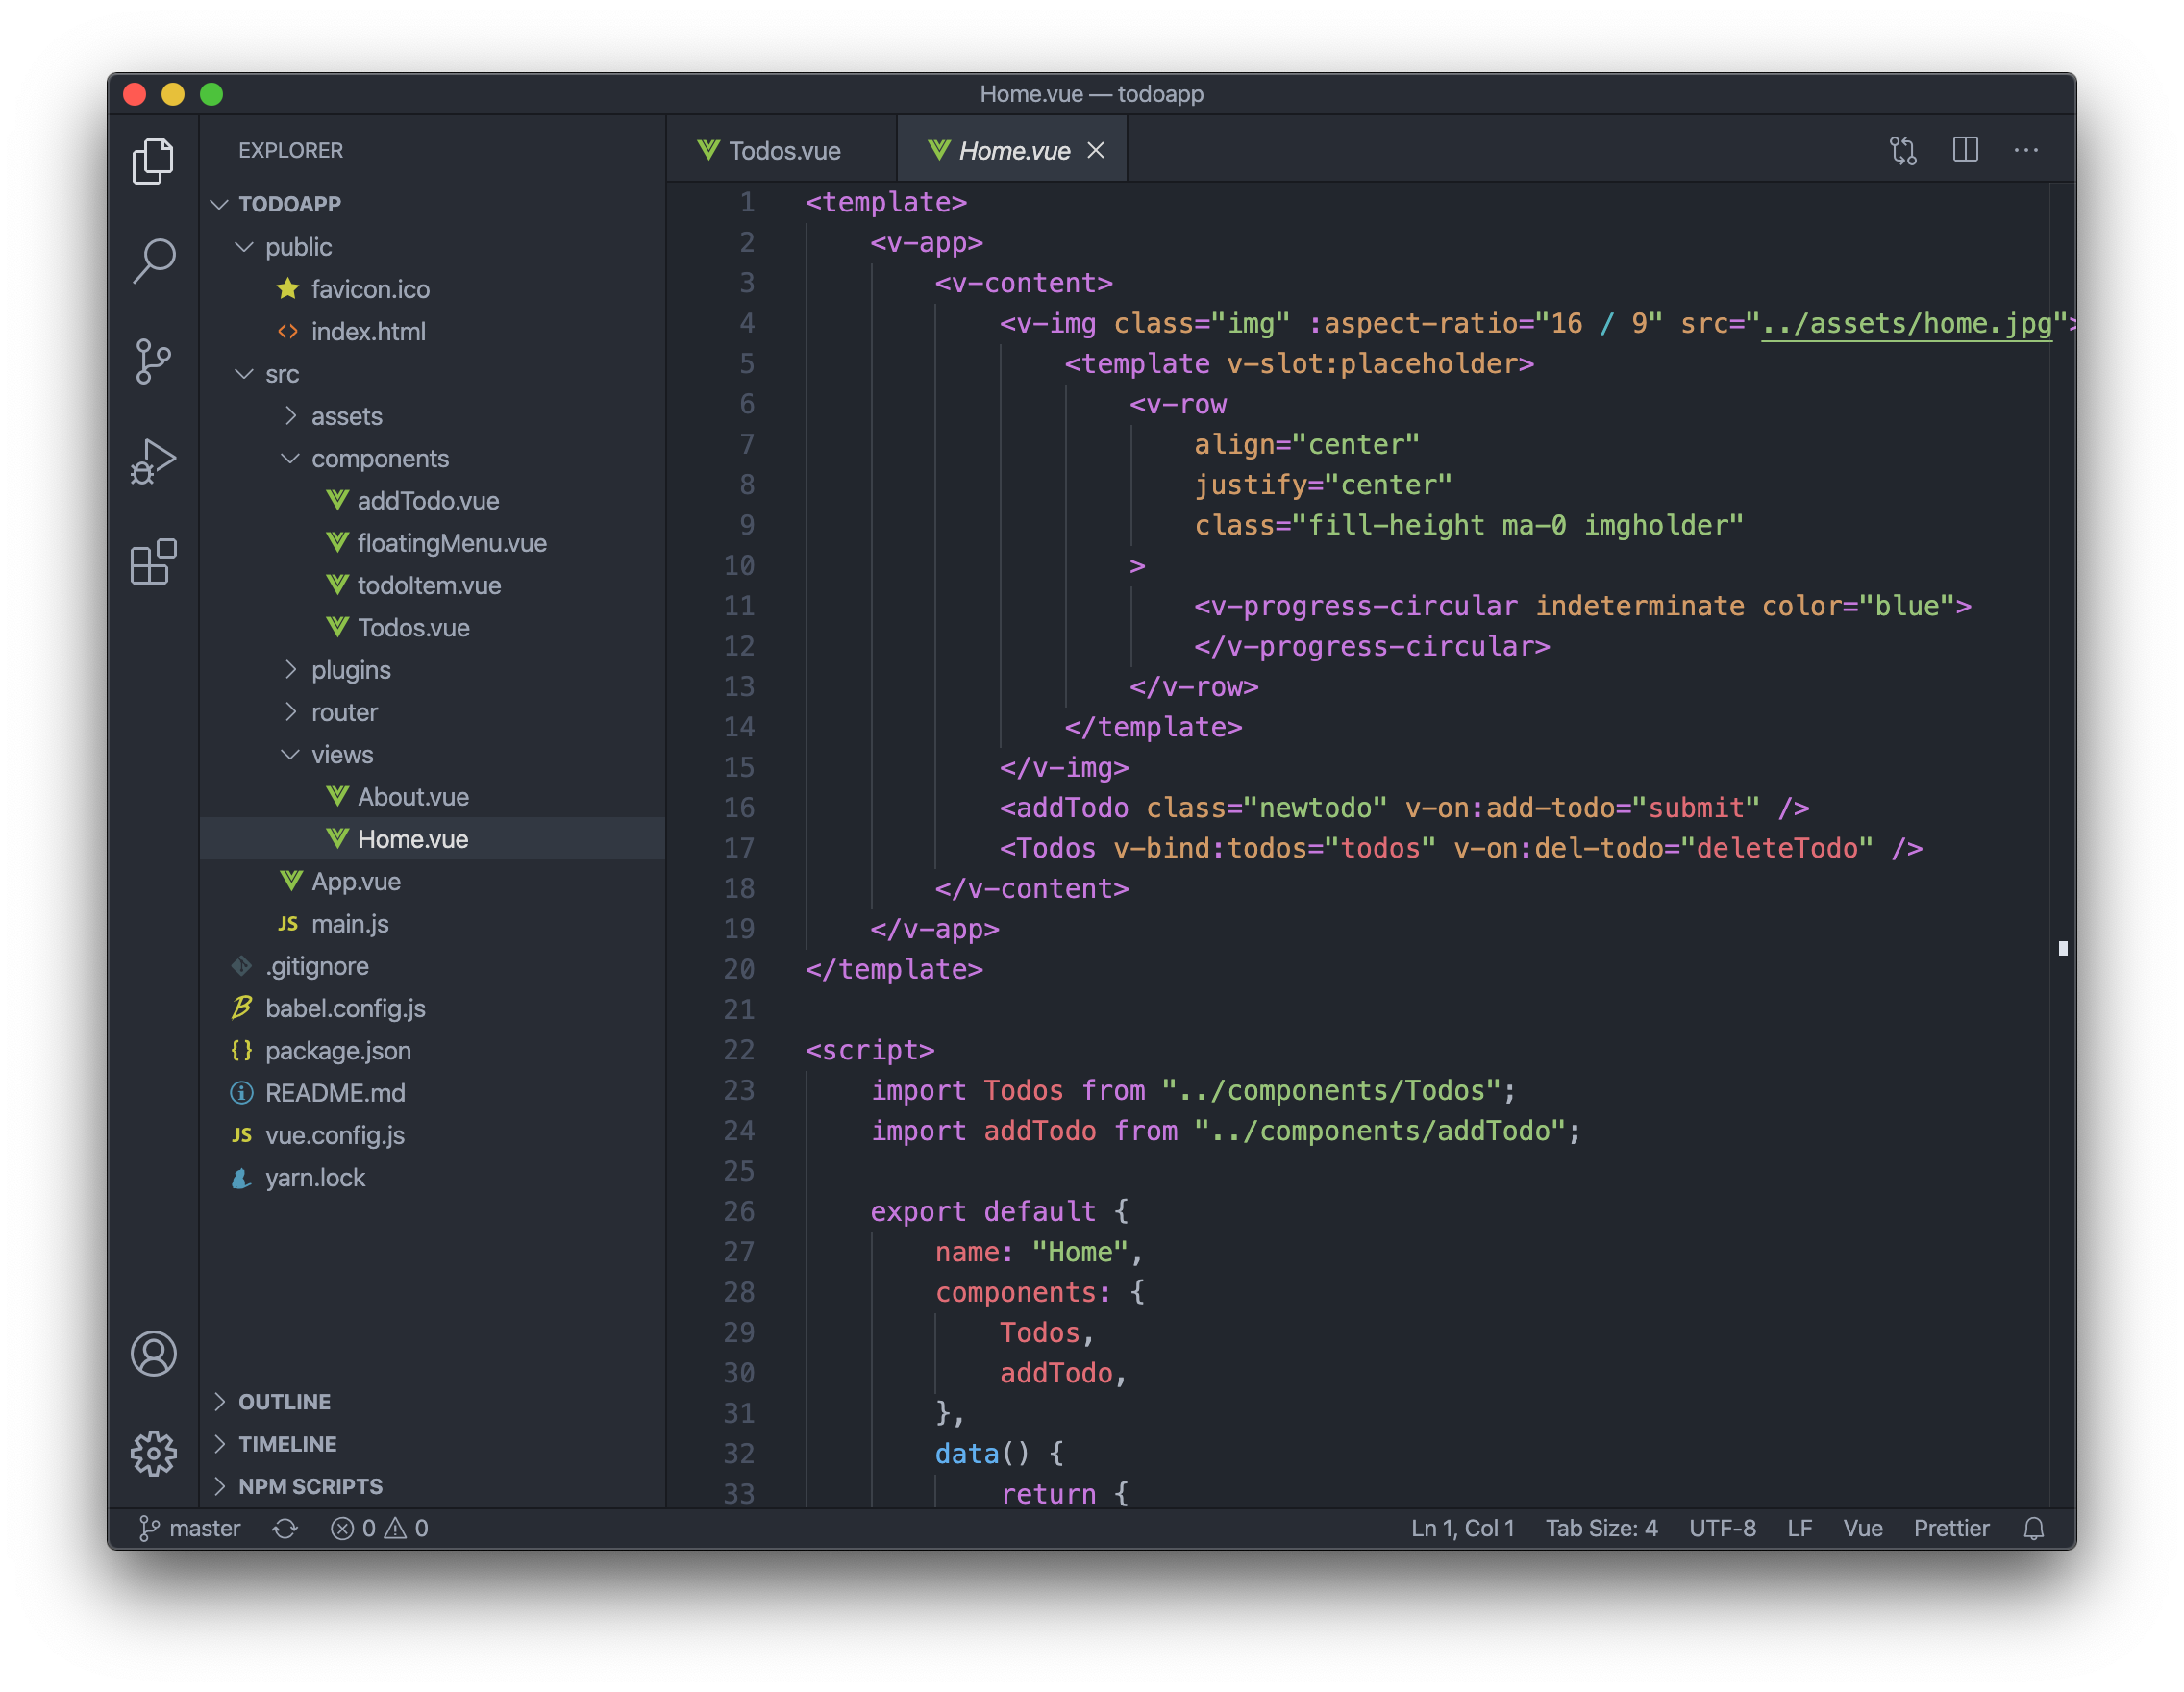
Task: Click the addTodo import on line 24
Action: [x=1039, y=1130]
